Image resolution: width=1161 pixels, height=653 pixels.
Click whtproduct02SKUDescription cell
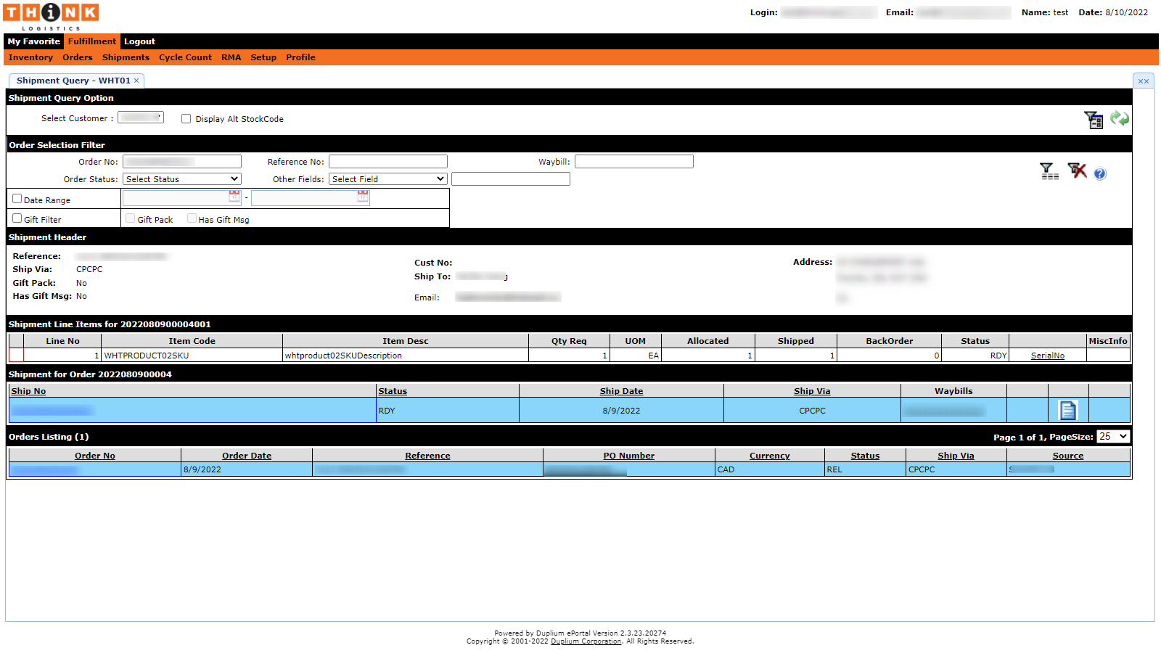[x=406, y=356]
